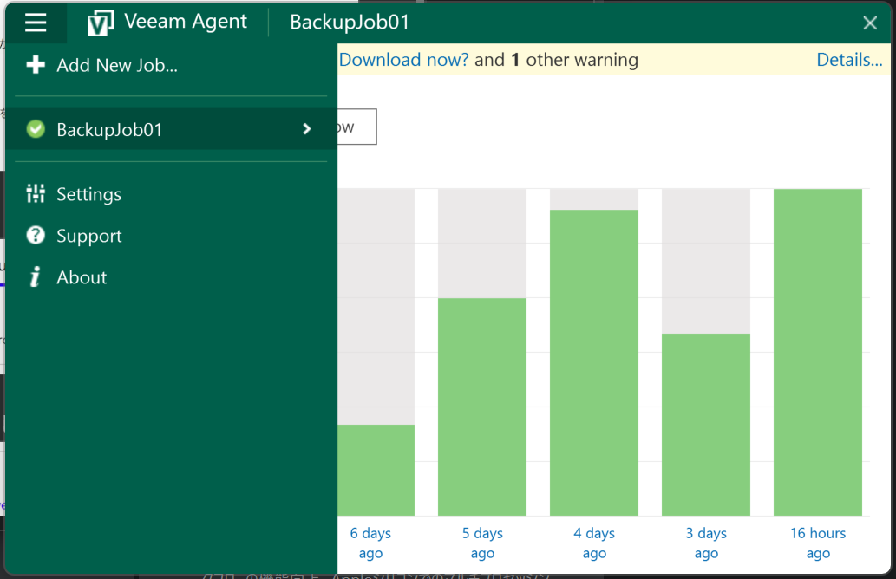Click the Settings sliders icon
This screenshot has height=579, width=896.
[x=36, y=193]
